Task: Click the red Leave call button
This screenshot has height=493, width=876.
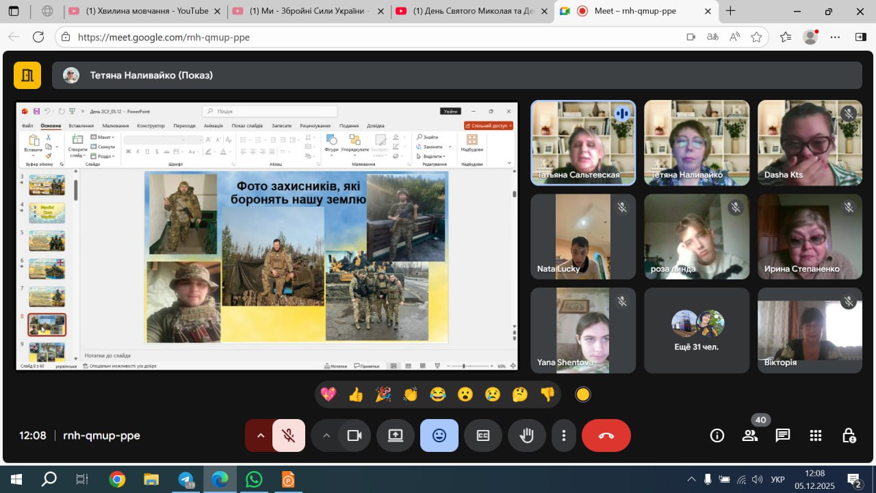Action: (x=606, y=435)
